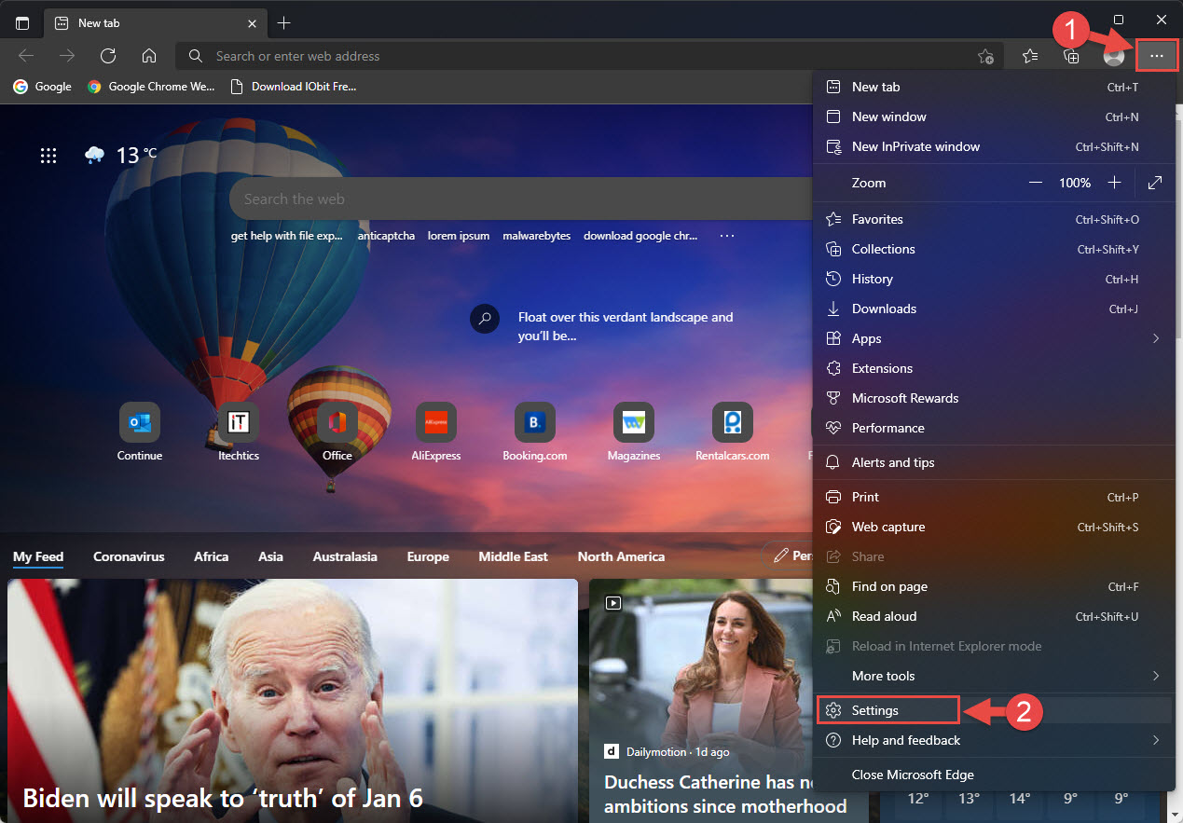This screenshot has height=823, width=1183.
Task: Switch to the North America tab
Action: tap(621, 556)
